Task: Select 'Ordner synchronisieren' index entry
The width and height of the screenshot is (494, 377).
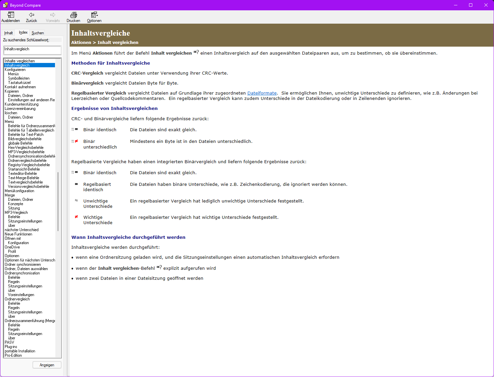Action: tap(23, 264)
